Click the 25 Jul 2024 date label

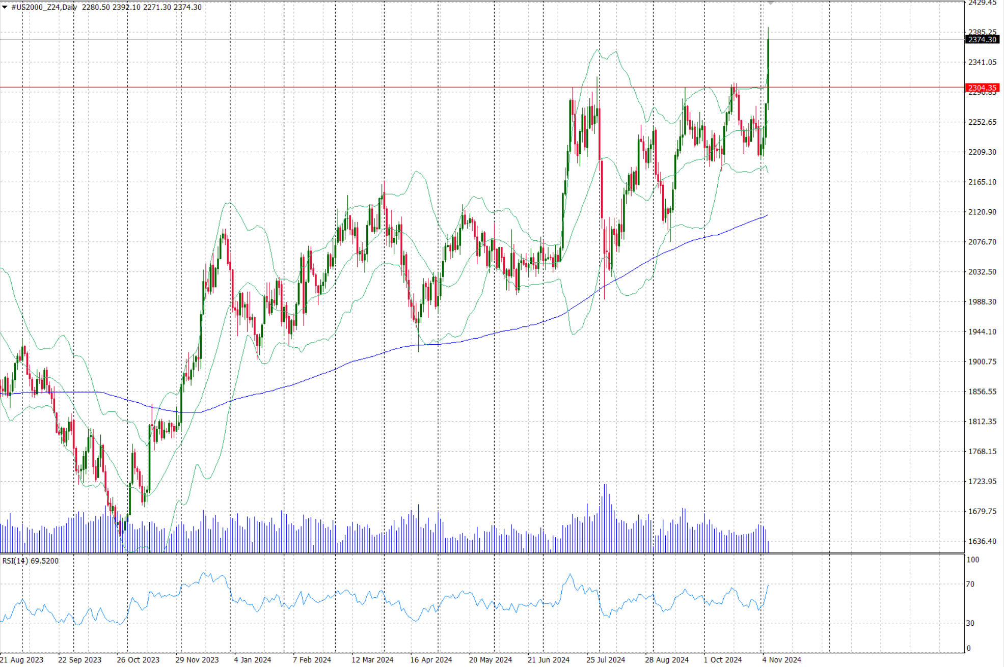click(x=606, y=660)
